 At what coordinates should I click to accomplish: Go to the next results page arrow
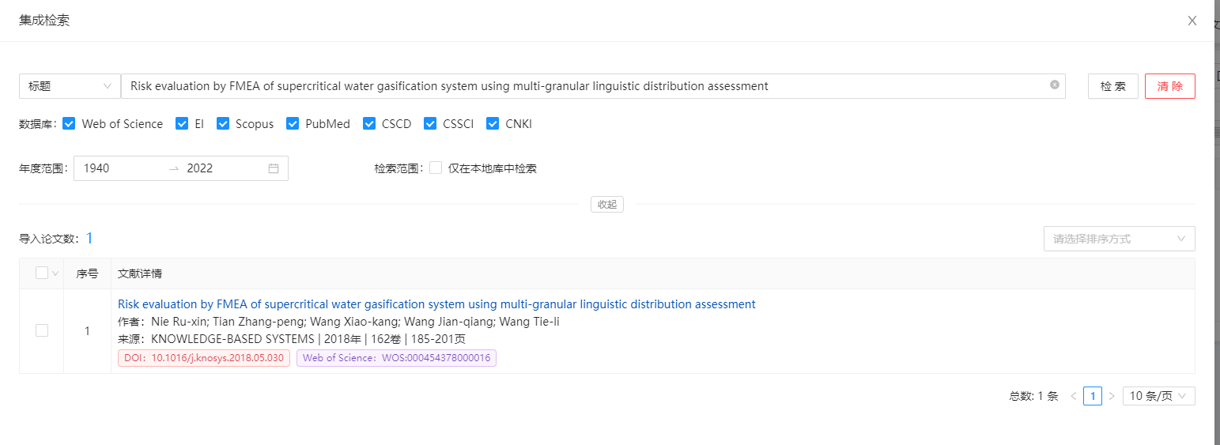tap(1112, 396)
